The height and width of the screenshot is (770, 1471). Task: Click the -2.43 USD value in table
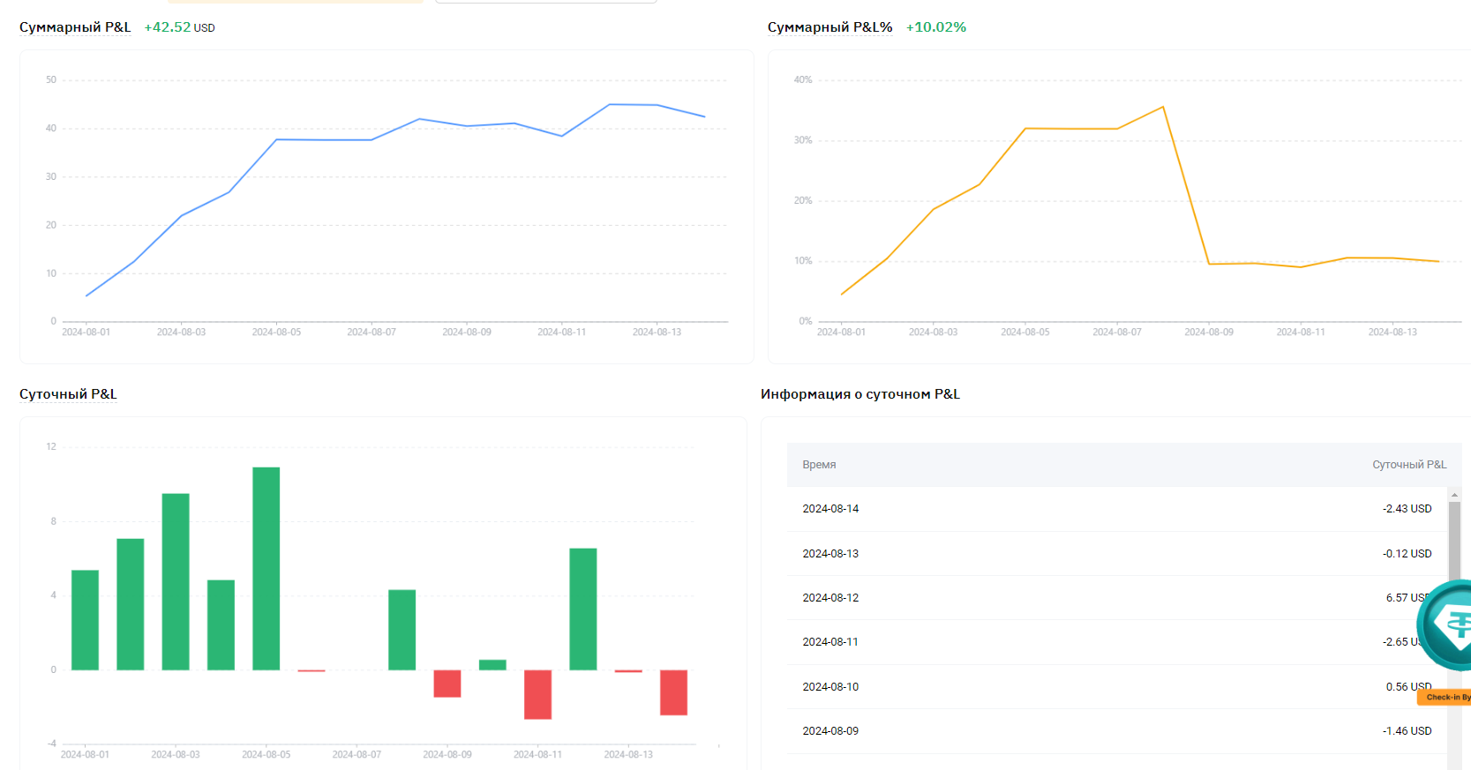[x=1407, y=509]
